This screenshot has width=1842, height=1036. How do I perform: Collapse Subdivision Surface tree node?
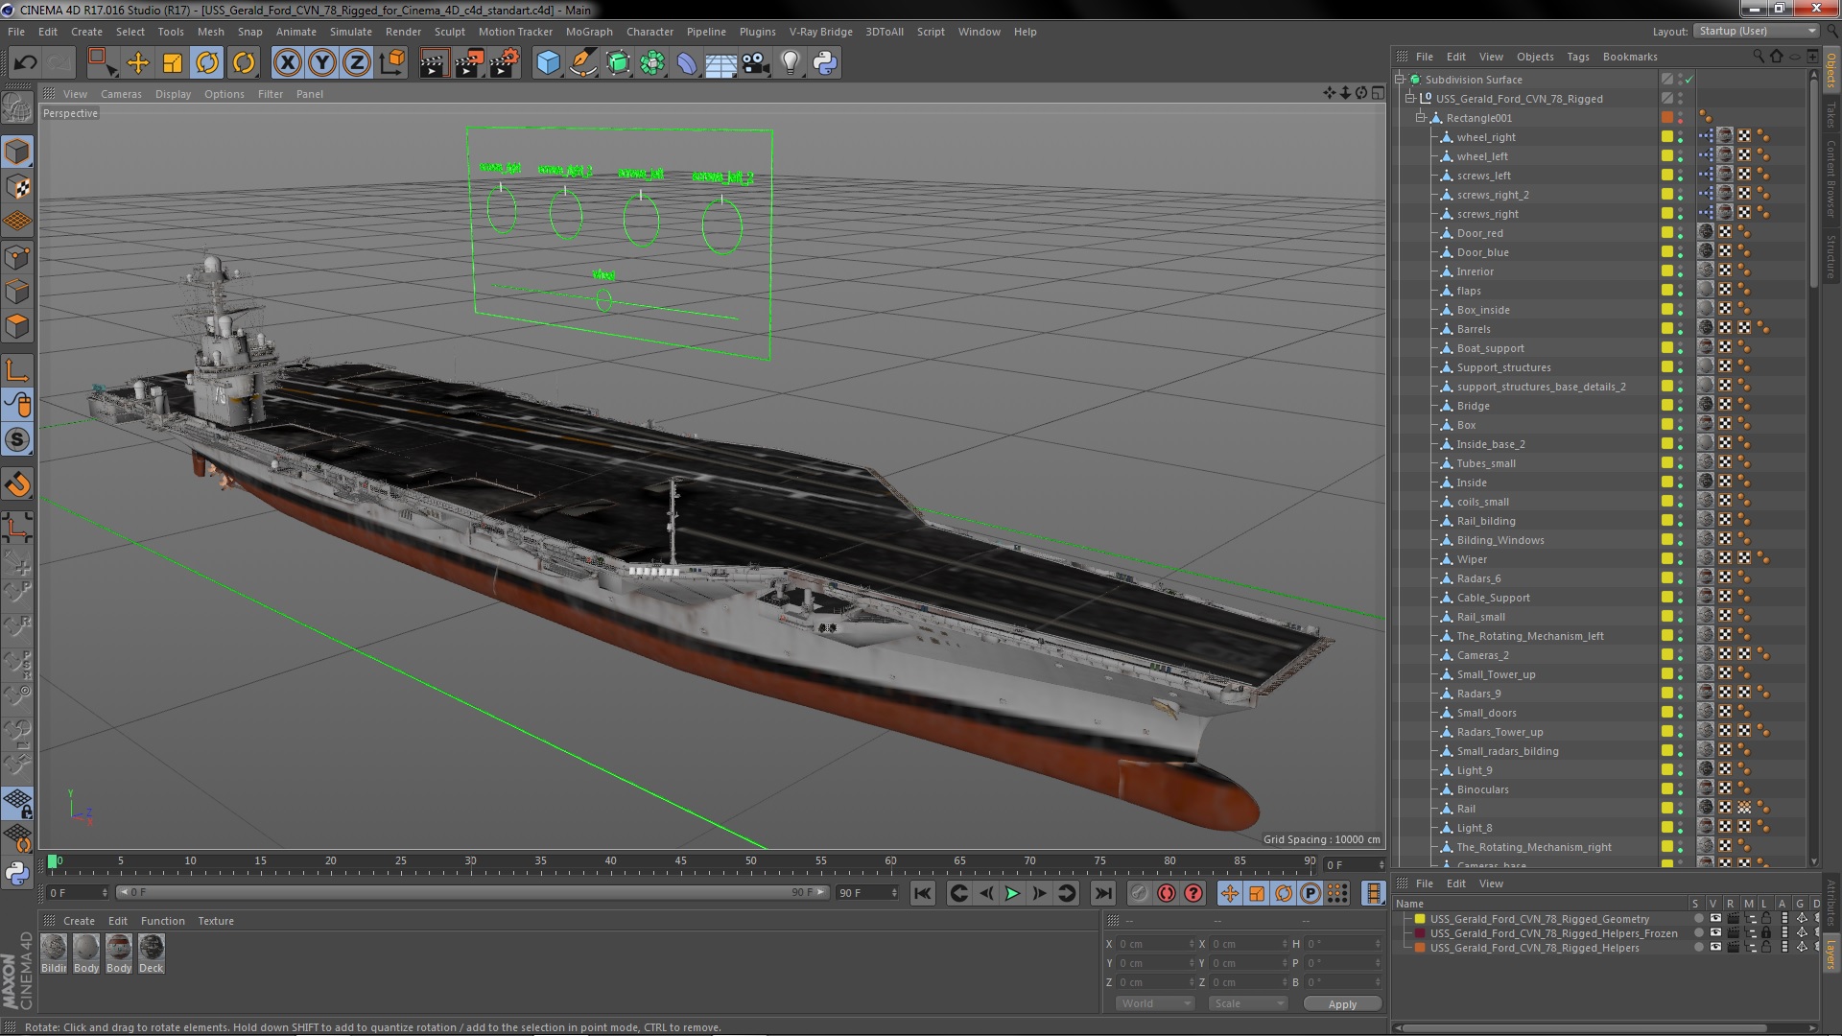[1400, 80]
